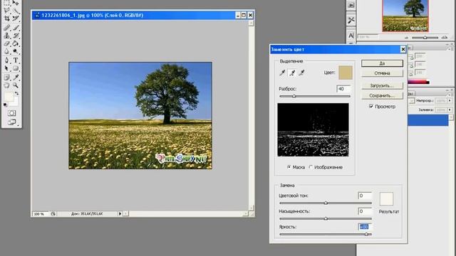
Task: Select the Path Selection arrow tool
Action: [7, 68]
